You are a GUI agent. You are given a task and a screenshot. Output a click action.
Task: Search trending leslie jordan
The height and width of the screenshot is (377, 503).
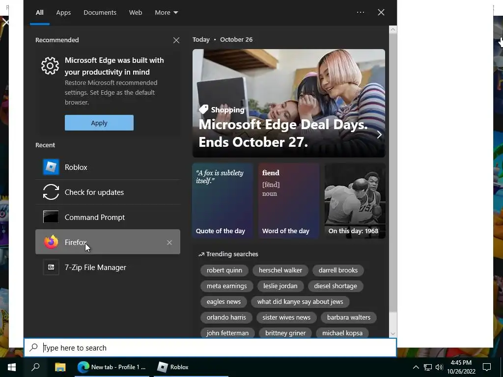[x=280, y=286]
